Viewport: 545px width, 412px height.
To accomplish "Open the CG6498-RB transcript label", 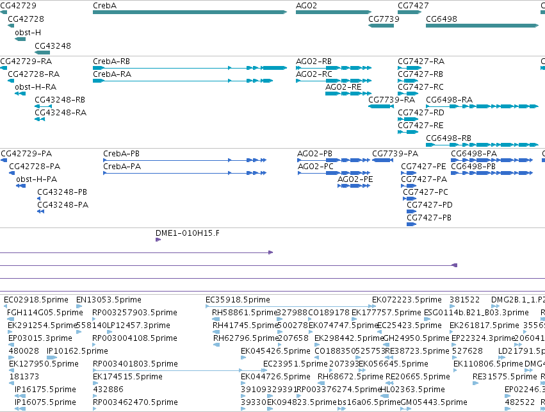I will click(x=448, y=138).
